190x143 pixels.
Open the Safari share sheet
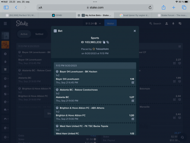pyautogui.click(x=163, y=7)
